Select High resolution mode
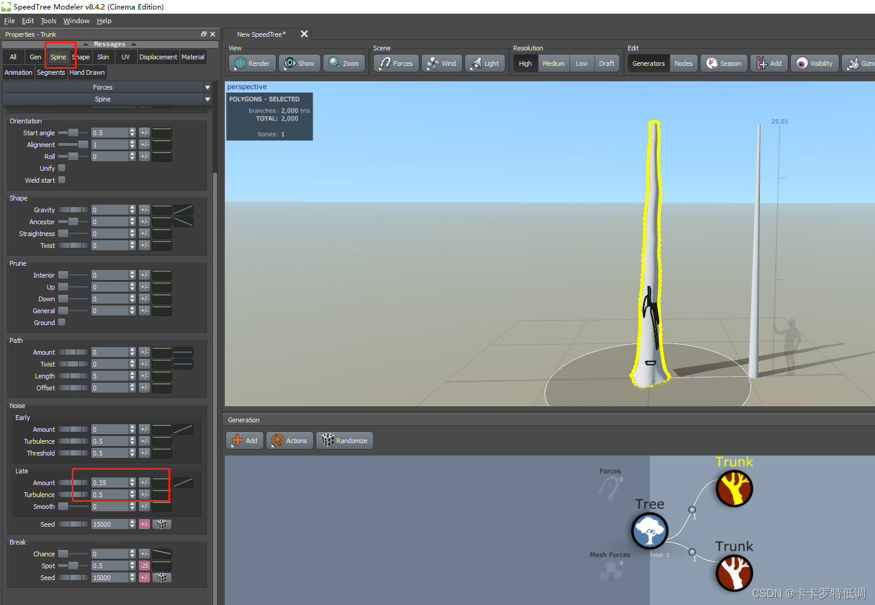 click(526, 63)
